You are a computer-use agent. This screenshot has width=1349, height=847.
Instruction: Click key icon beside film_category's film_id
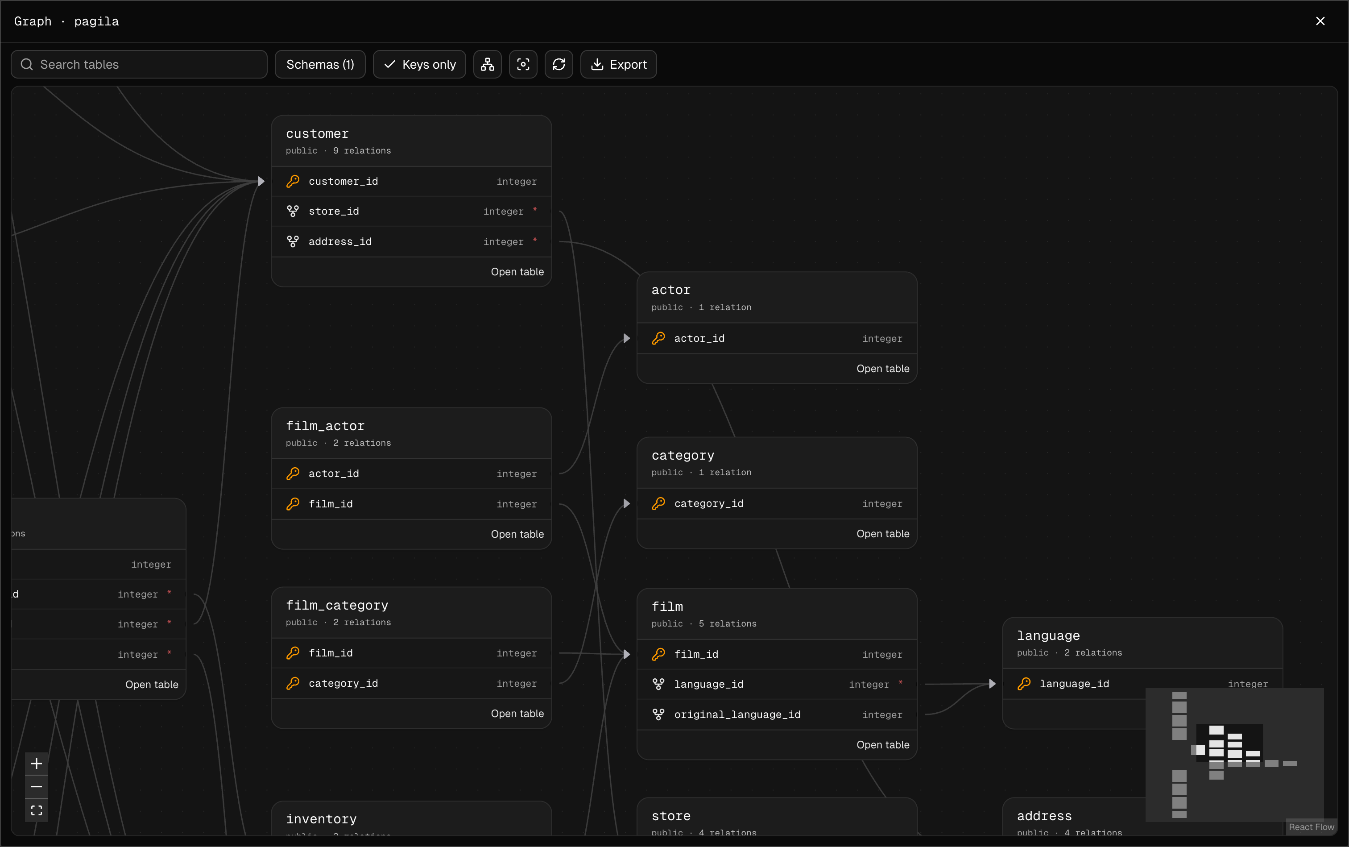293,653
